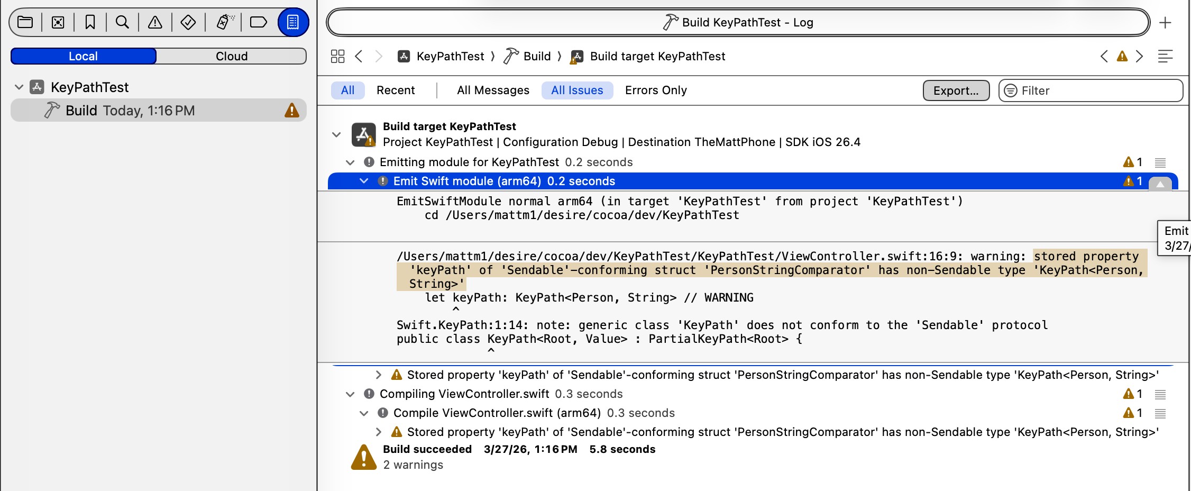
Task: Expand the warning under Emit Swift module
Action: click(378, 375)
